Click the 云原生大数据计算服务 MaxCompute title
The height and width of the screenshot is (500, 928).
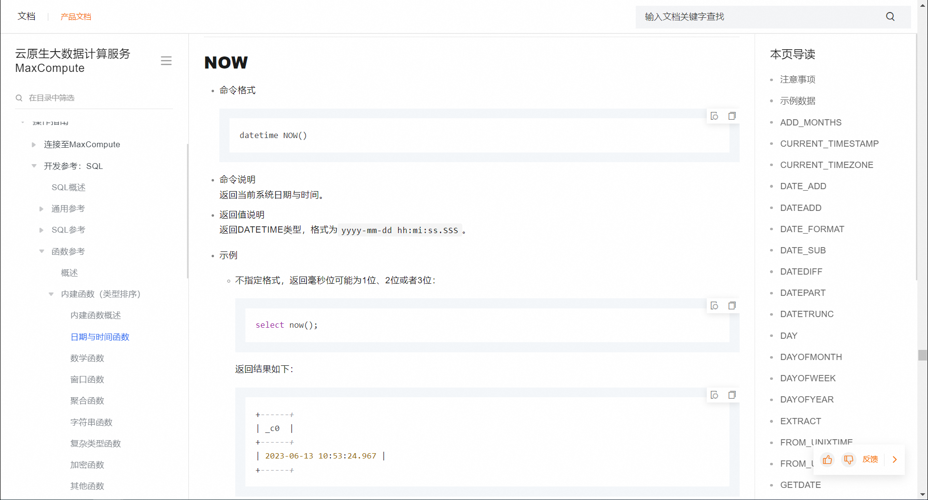pyautogui.click(x=73, y=61)
